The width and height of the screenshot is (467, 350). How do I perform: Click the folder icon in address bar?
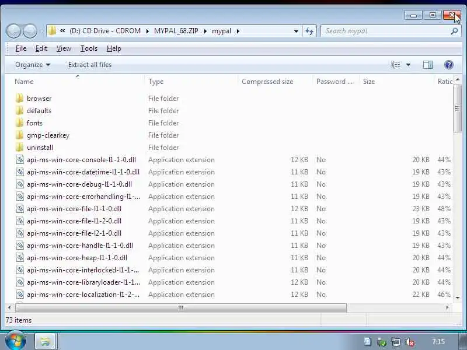(52, 31)
